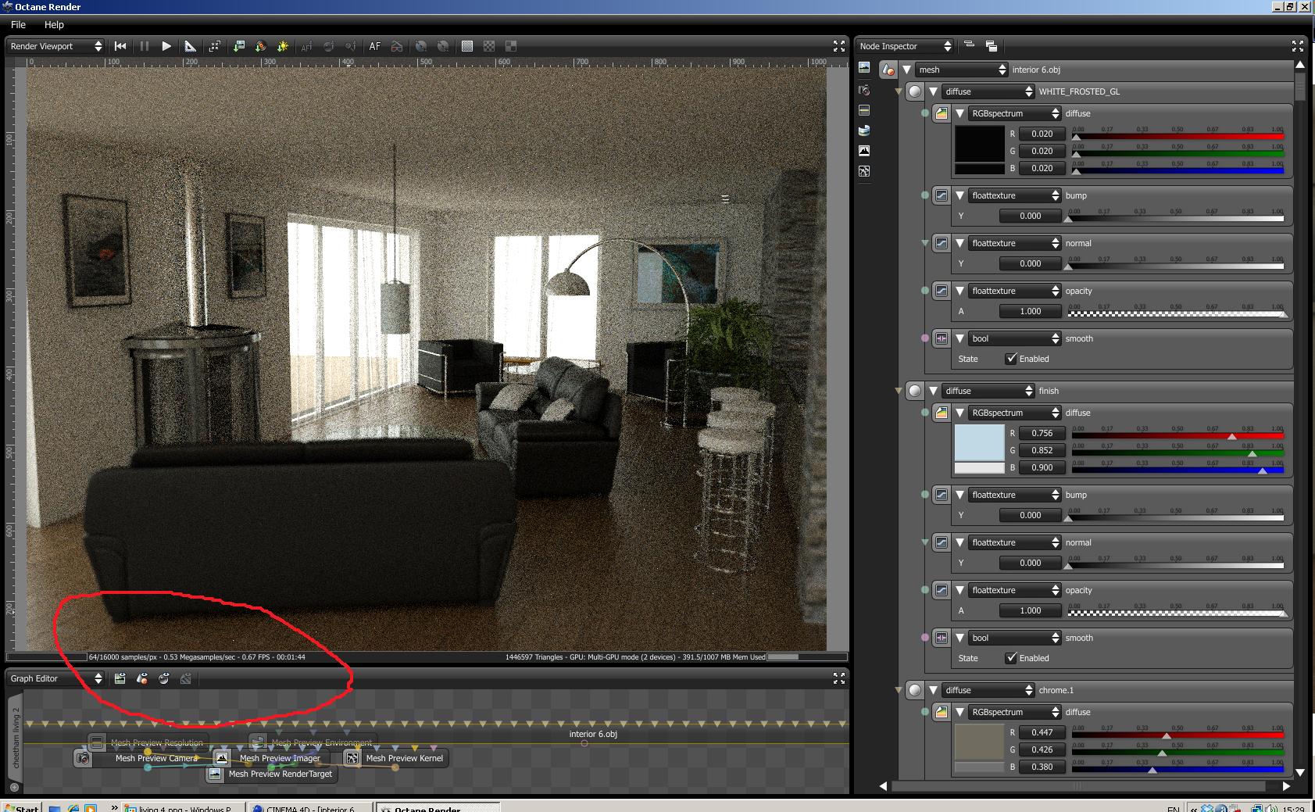Viewport: 1315px width, 812px height.
Task: Click the stacked-bars icon in Node Inspector toolbar
Action: pyautogui.click(x=970, y=45)
